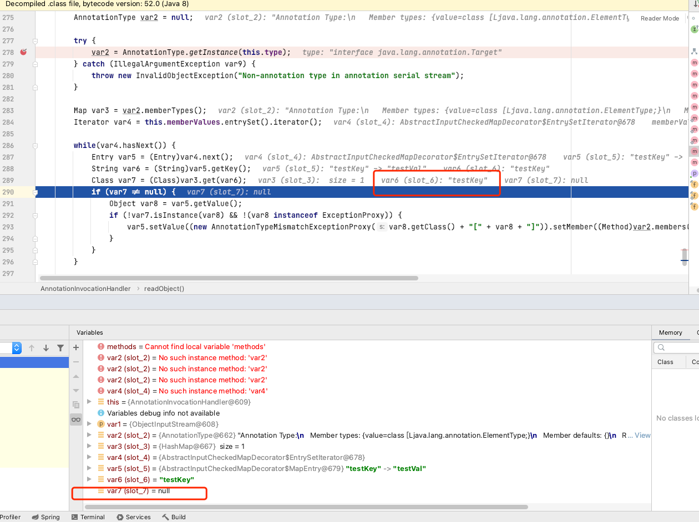The image size is (699, 522).
Task: Select next frame with the down arrow
Action: (46, 348)
